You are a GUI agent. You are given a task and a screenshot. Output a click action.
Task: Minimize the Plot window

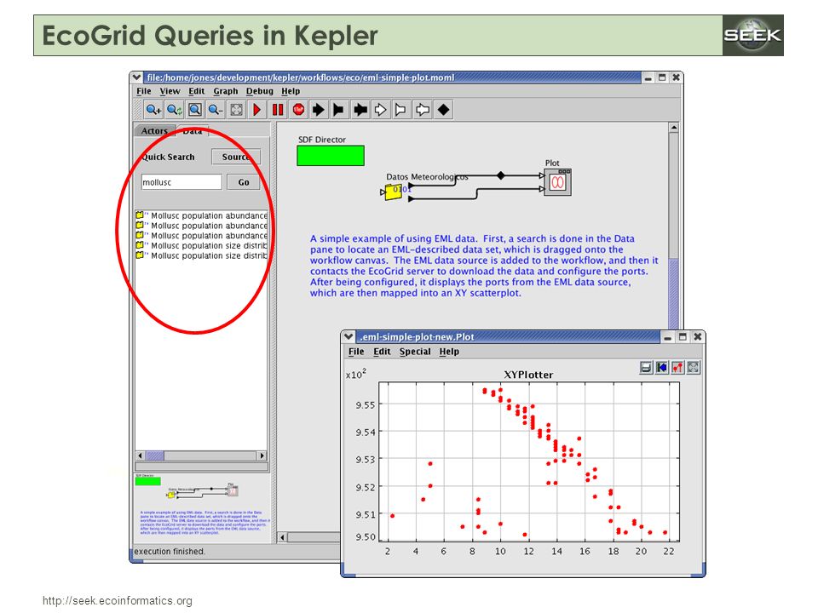coord(667,337)
